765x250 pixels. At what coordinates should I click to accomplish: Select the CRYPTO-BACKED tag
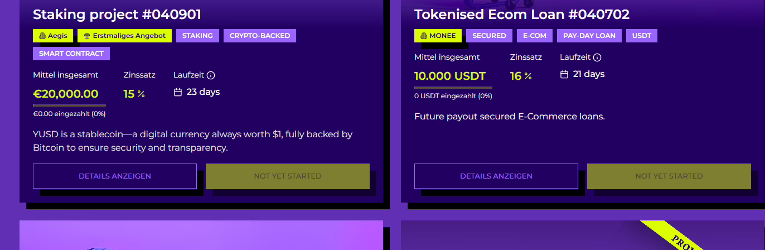coord(260,36)
